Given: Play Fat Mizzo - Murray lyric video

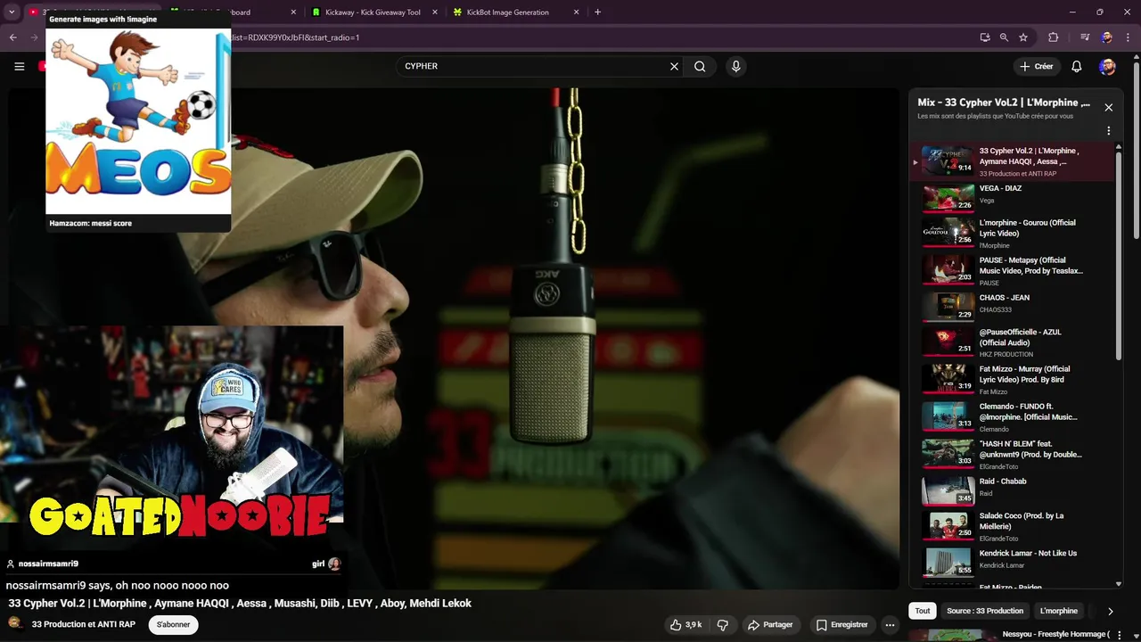Looking at the screenshot, I should tap(1012, 380).
